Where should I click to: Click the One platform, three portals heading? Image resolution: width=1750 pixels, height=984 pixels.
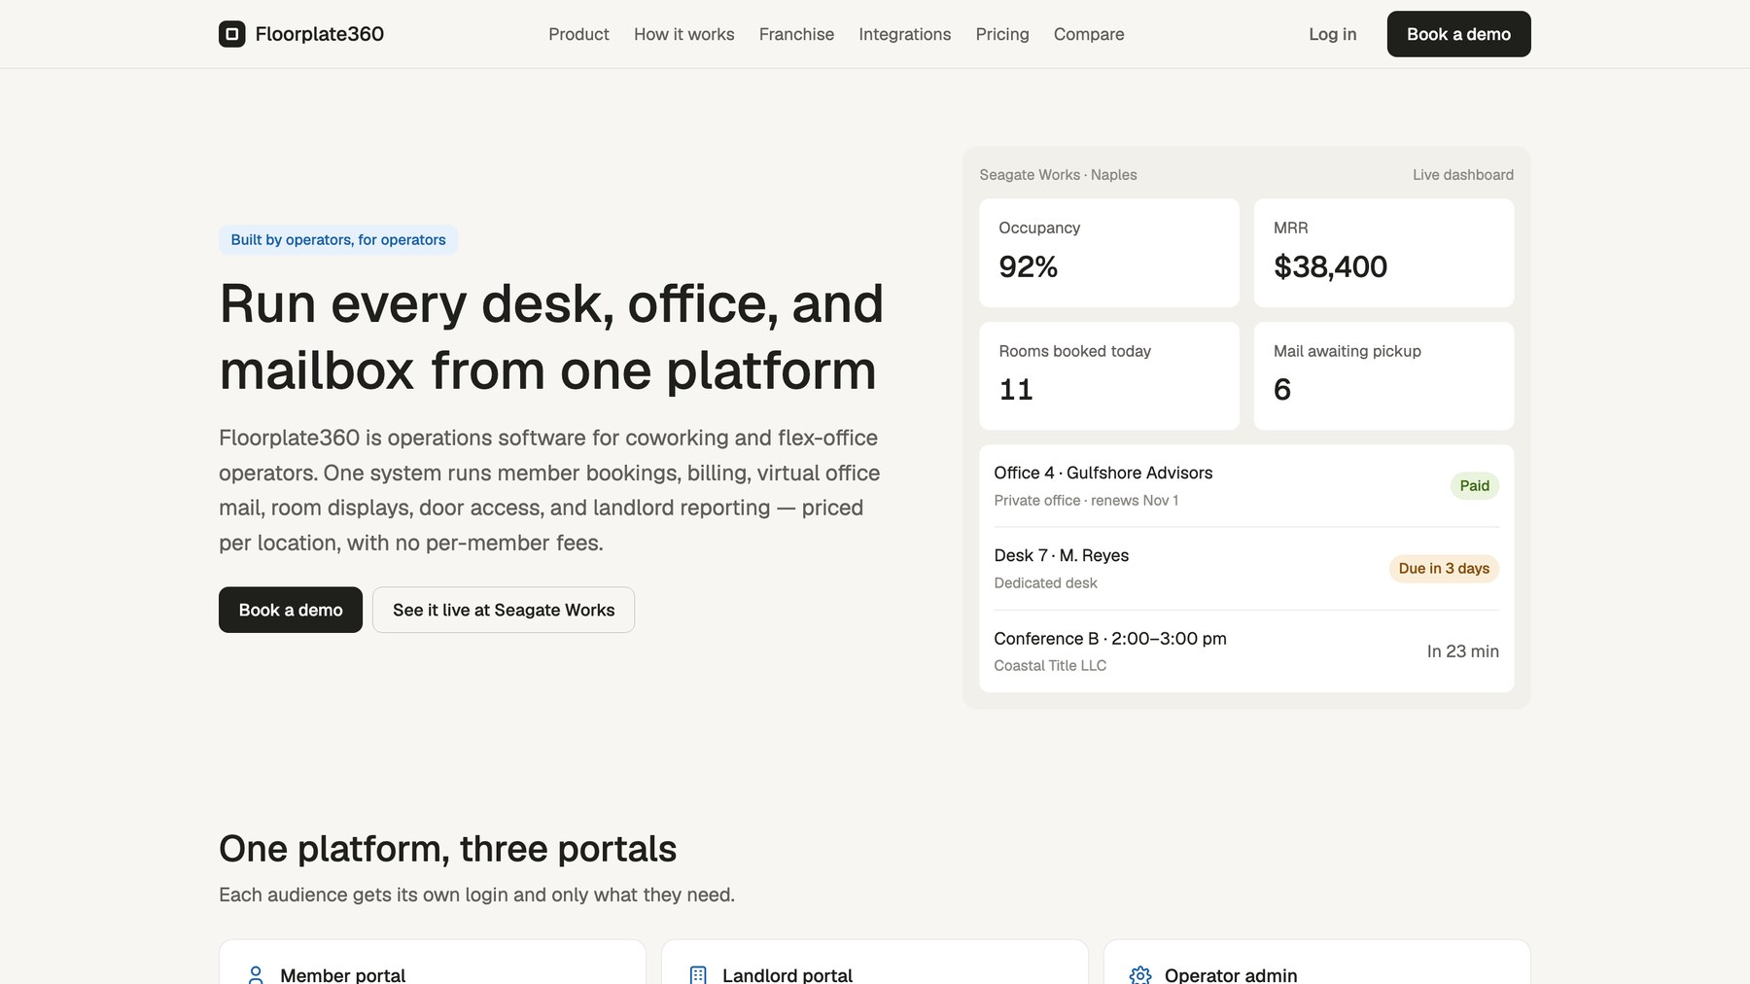tap(447, 849)
